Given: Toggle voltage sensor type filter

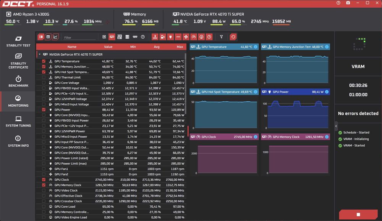Looking at the screenshot, I should point(163,37).
